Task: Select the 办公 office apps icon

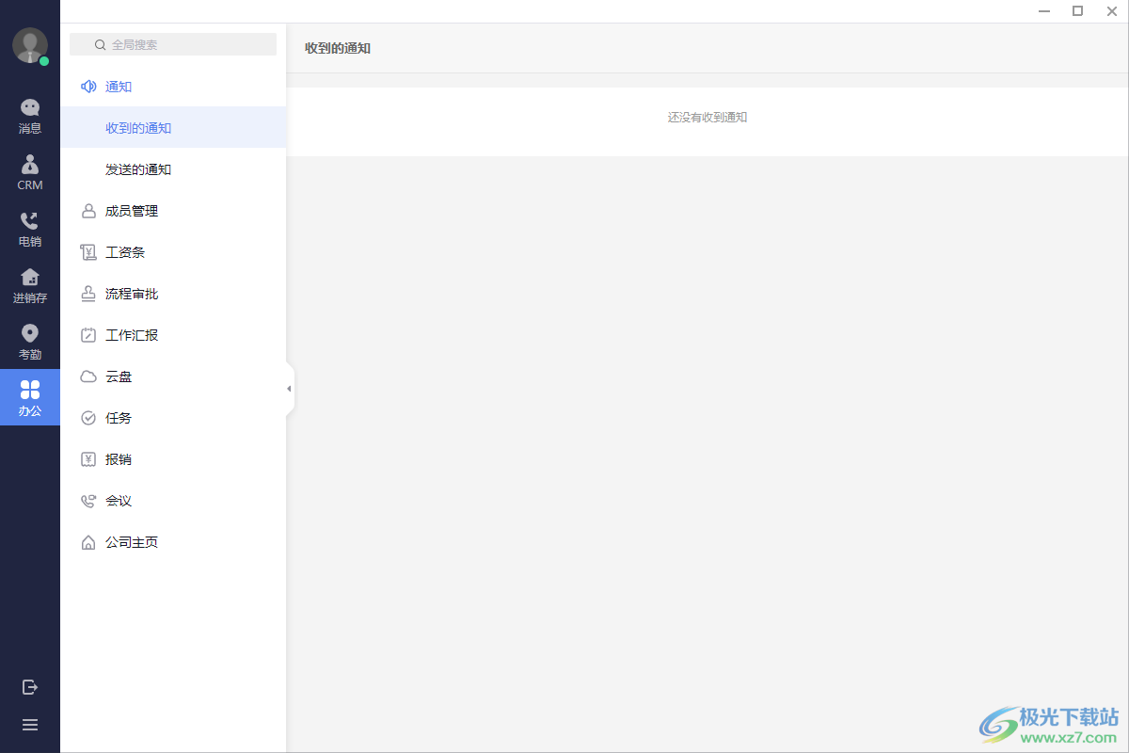Action: [30, 397]
